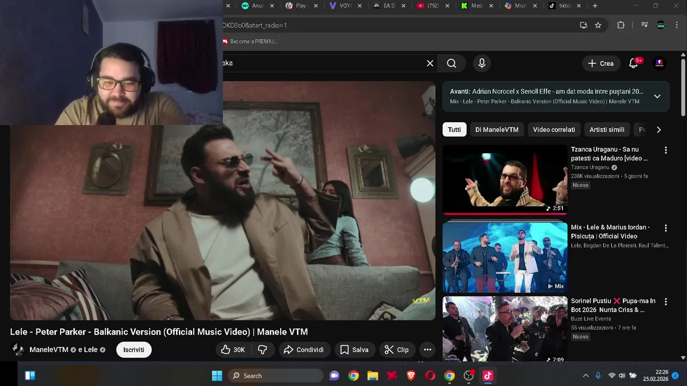The width and height of the screenshot is (687, 386).
Task: Open Opera browser from the taskbar
Action: [430, 376]
